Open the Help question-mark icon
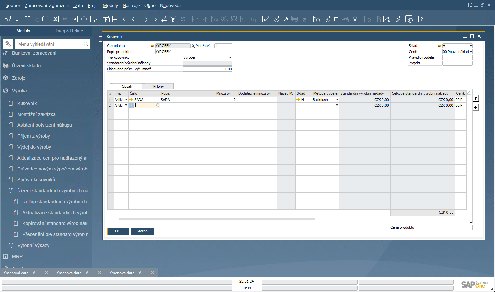Viewport: 495px width, 292px height. (x=421, y=19)
